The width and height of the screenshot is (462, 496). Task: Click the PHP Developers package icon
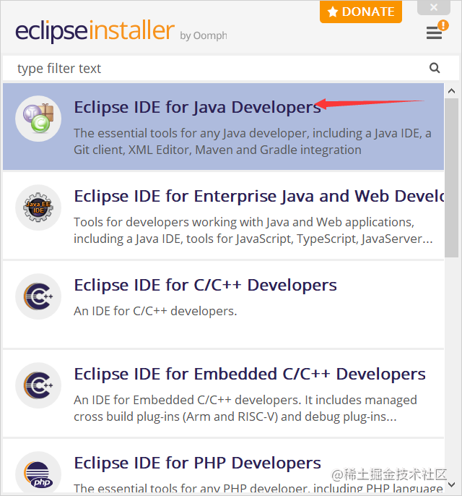click(38, 473)
